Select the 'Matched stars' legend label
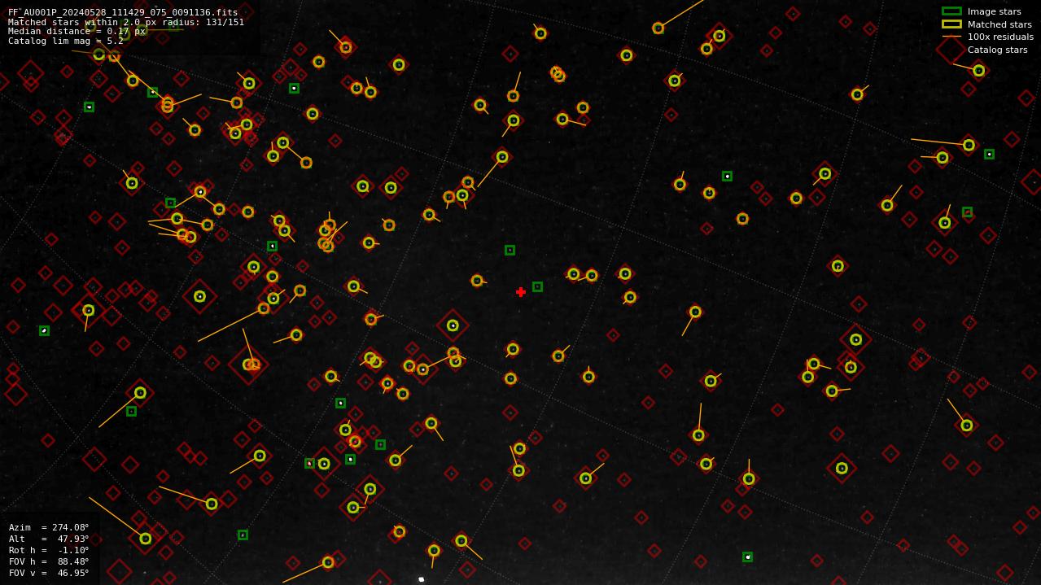Screen dimensions: 1041x585 pyautogui.click(x=999, y=24)
